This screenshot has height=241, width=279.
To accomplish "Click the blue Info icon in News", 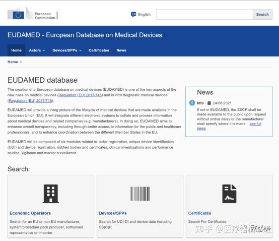I will click(192, 103).
